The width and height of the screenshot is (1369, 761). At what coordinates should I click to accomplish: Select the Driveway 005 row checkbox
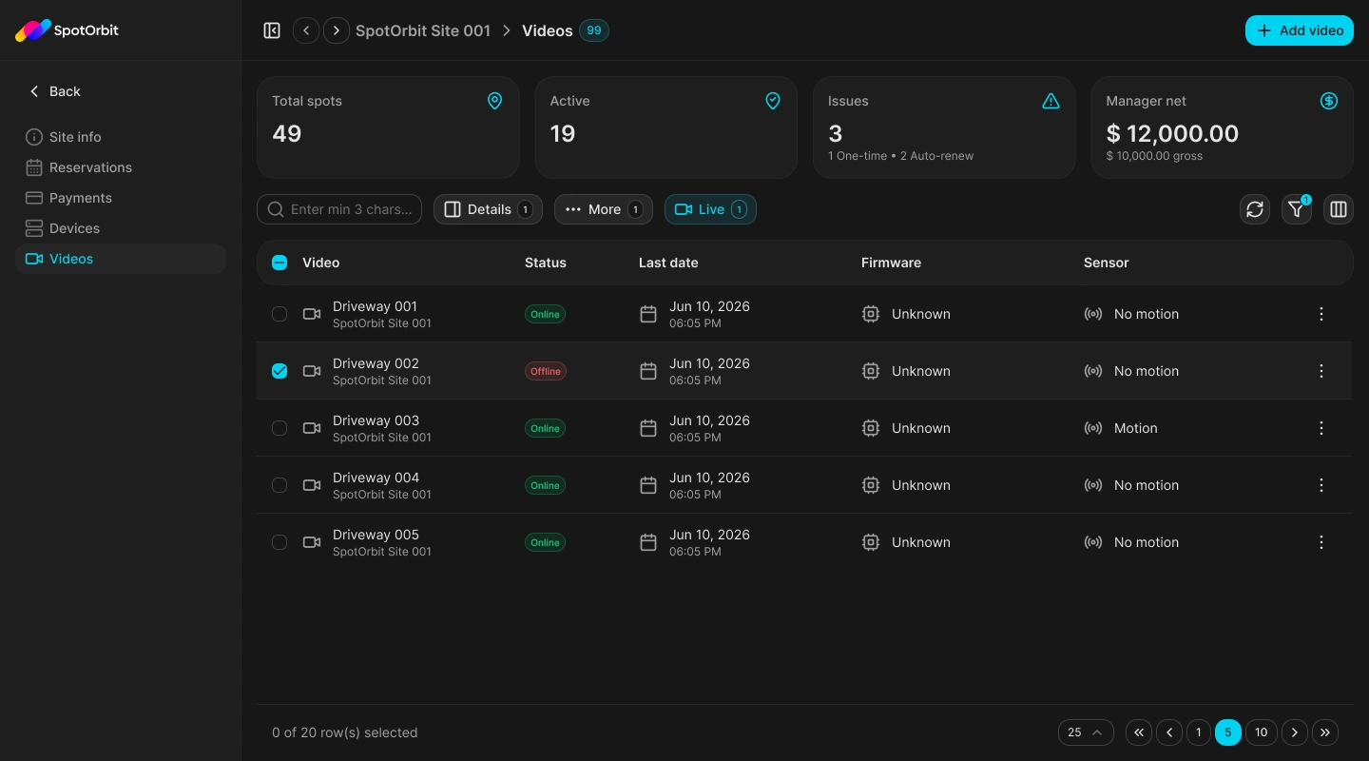coord(280,542)
